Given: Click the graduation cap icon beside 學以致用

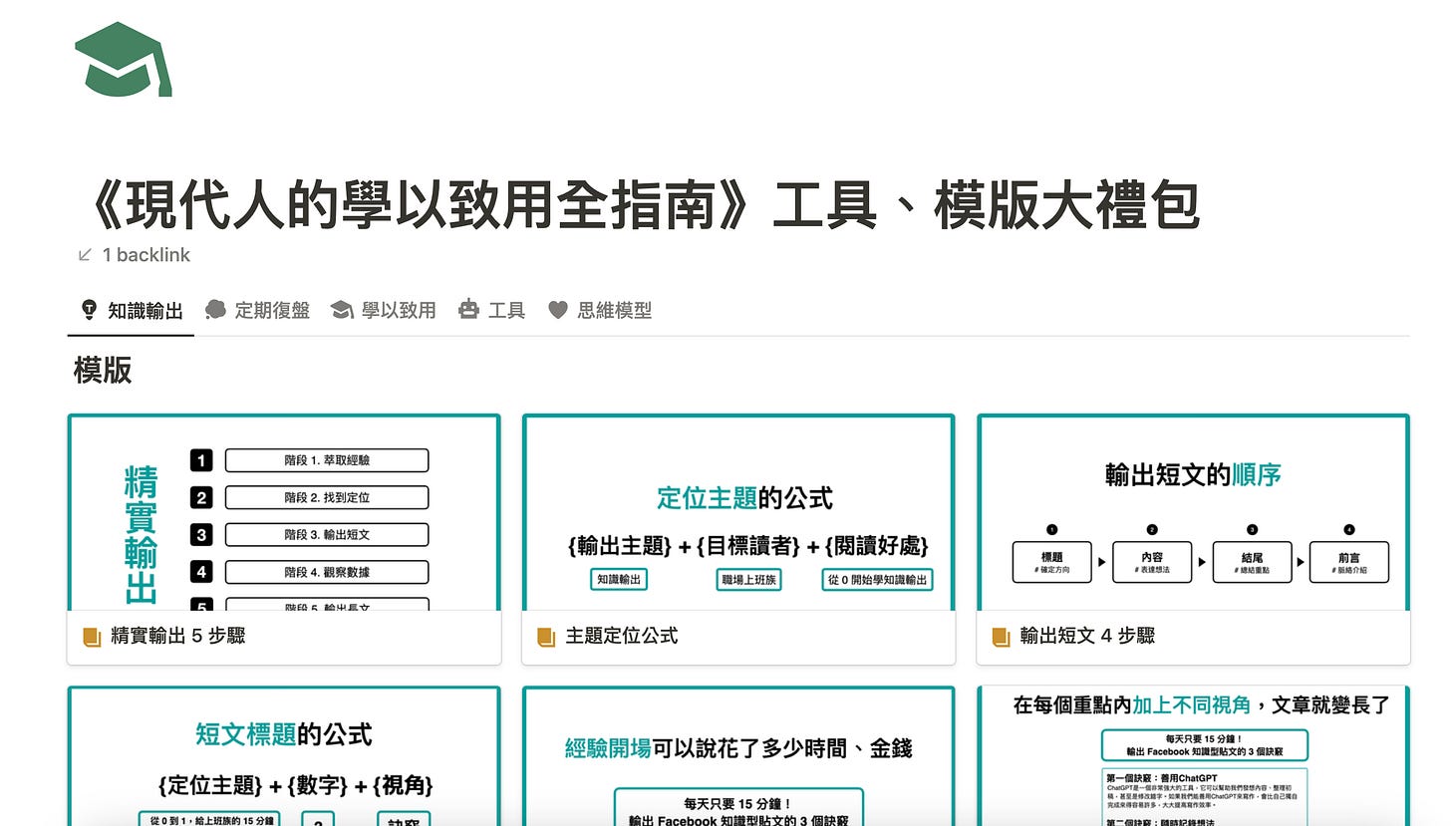Looking at the screenshot, I should (342, 311).
